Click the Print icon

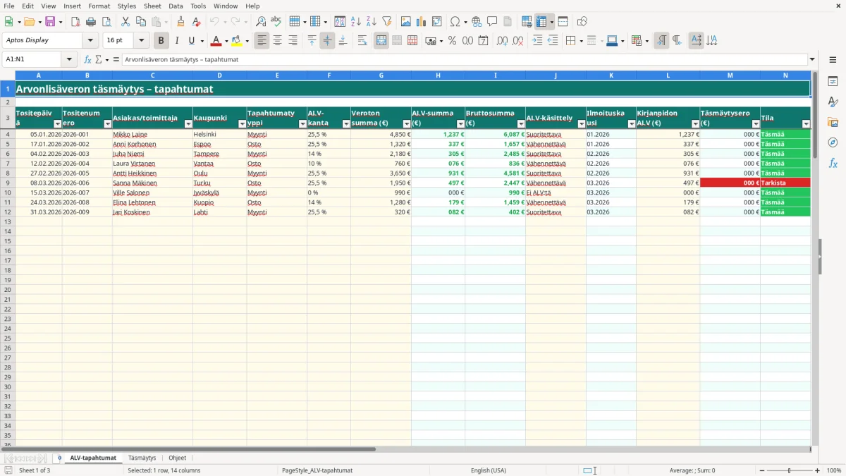(x=90, y=22)
